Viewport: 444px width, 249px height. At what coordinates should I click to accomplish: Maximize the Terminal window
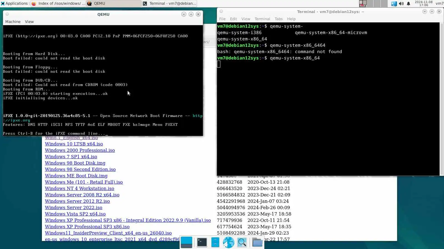pos(432,11)
